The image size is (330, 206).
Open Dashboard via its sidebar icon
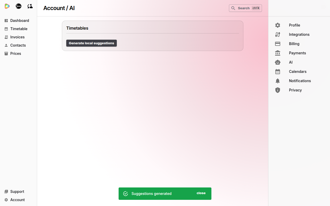pos(6,21)
